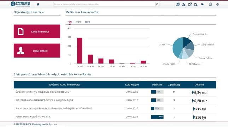
Task: Click the Dodaj komunikat button
Action: (37, 31)
